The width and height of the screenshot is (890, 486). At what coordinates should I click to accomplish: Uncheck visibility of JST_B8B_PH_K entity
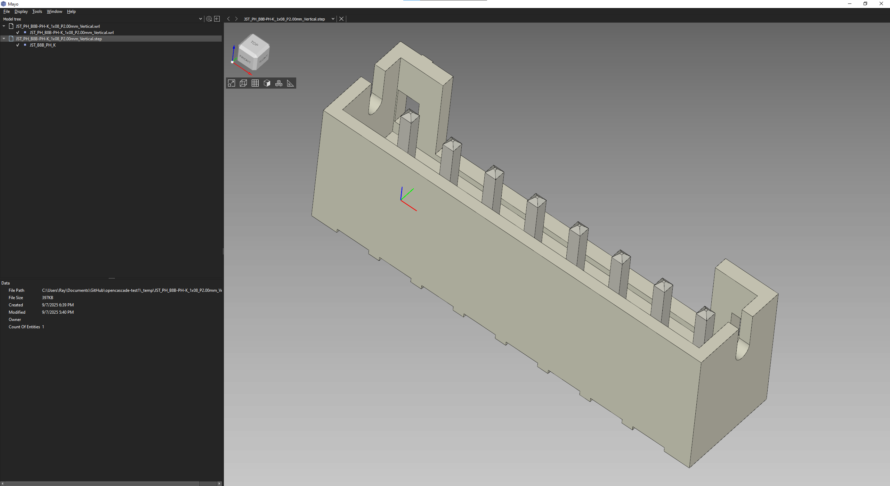18,45
